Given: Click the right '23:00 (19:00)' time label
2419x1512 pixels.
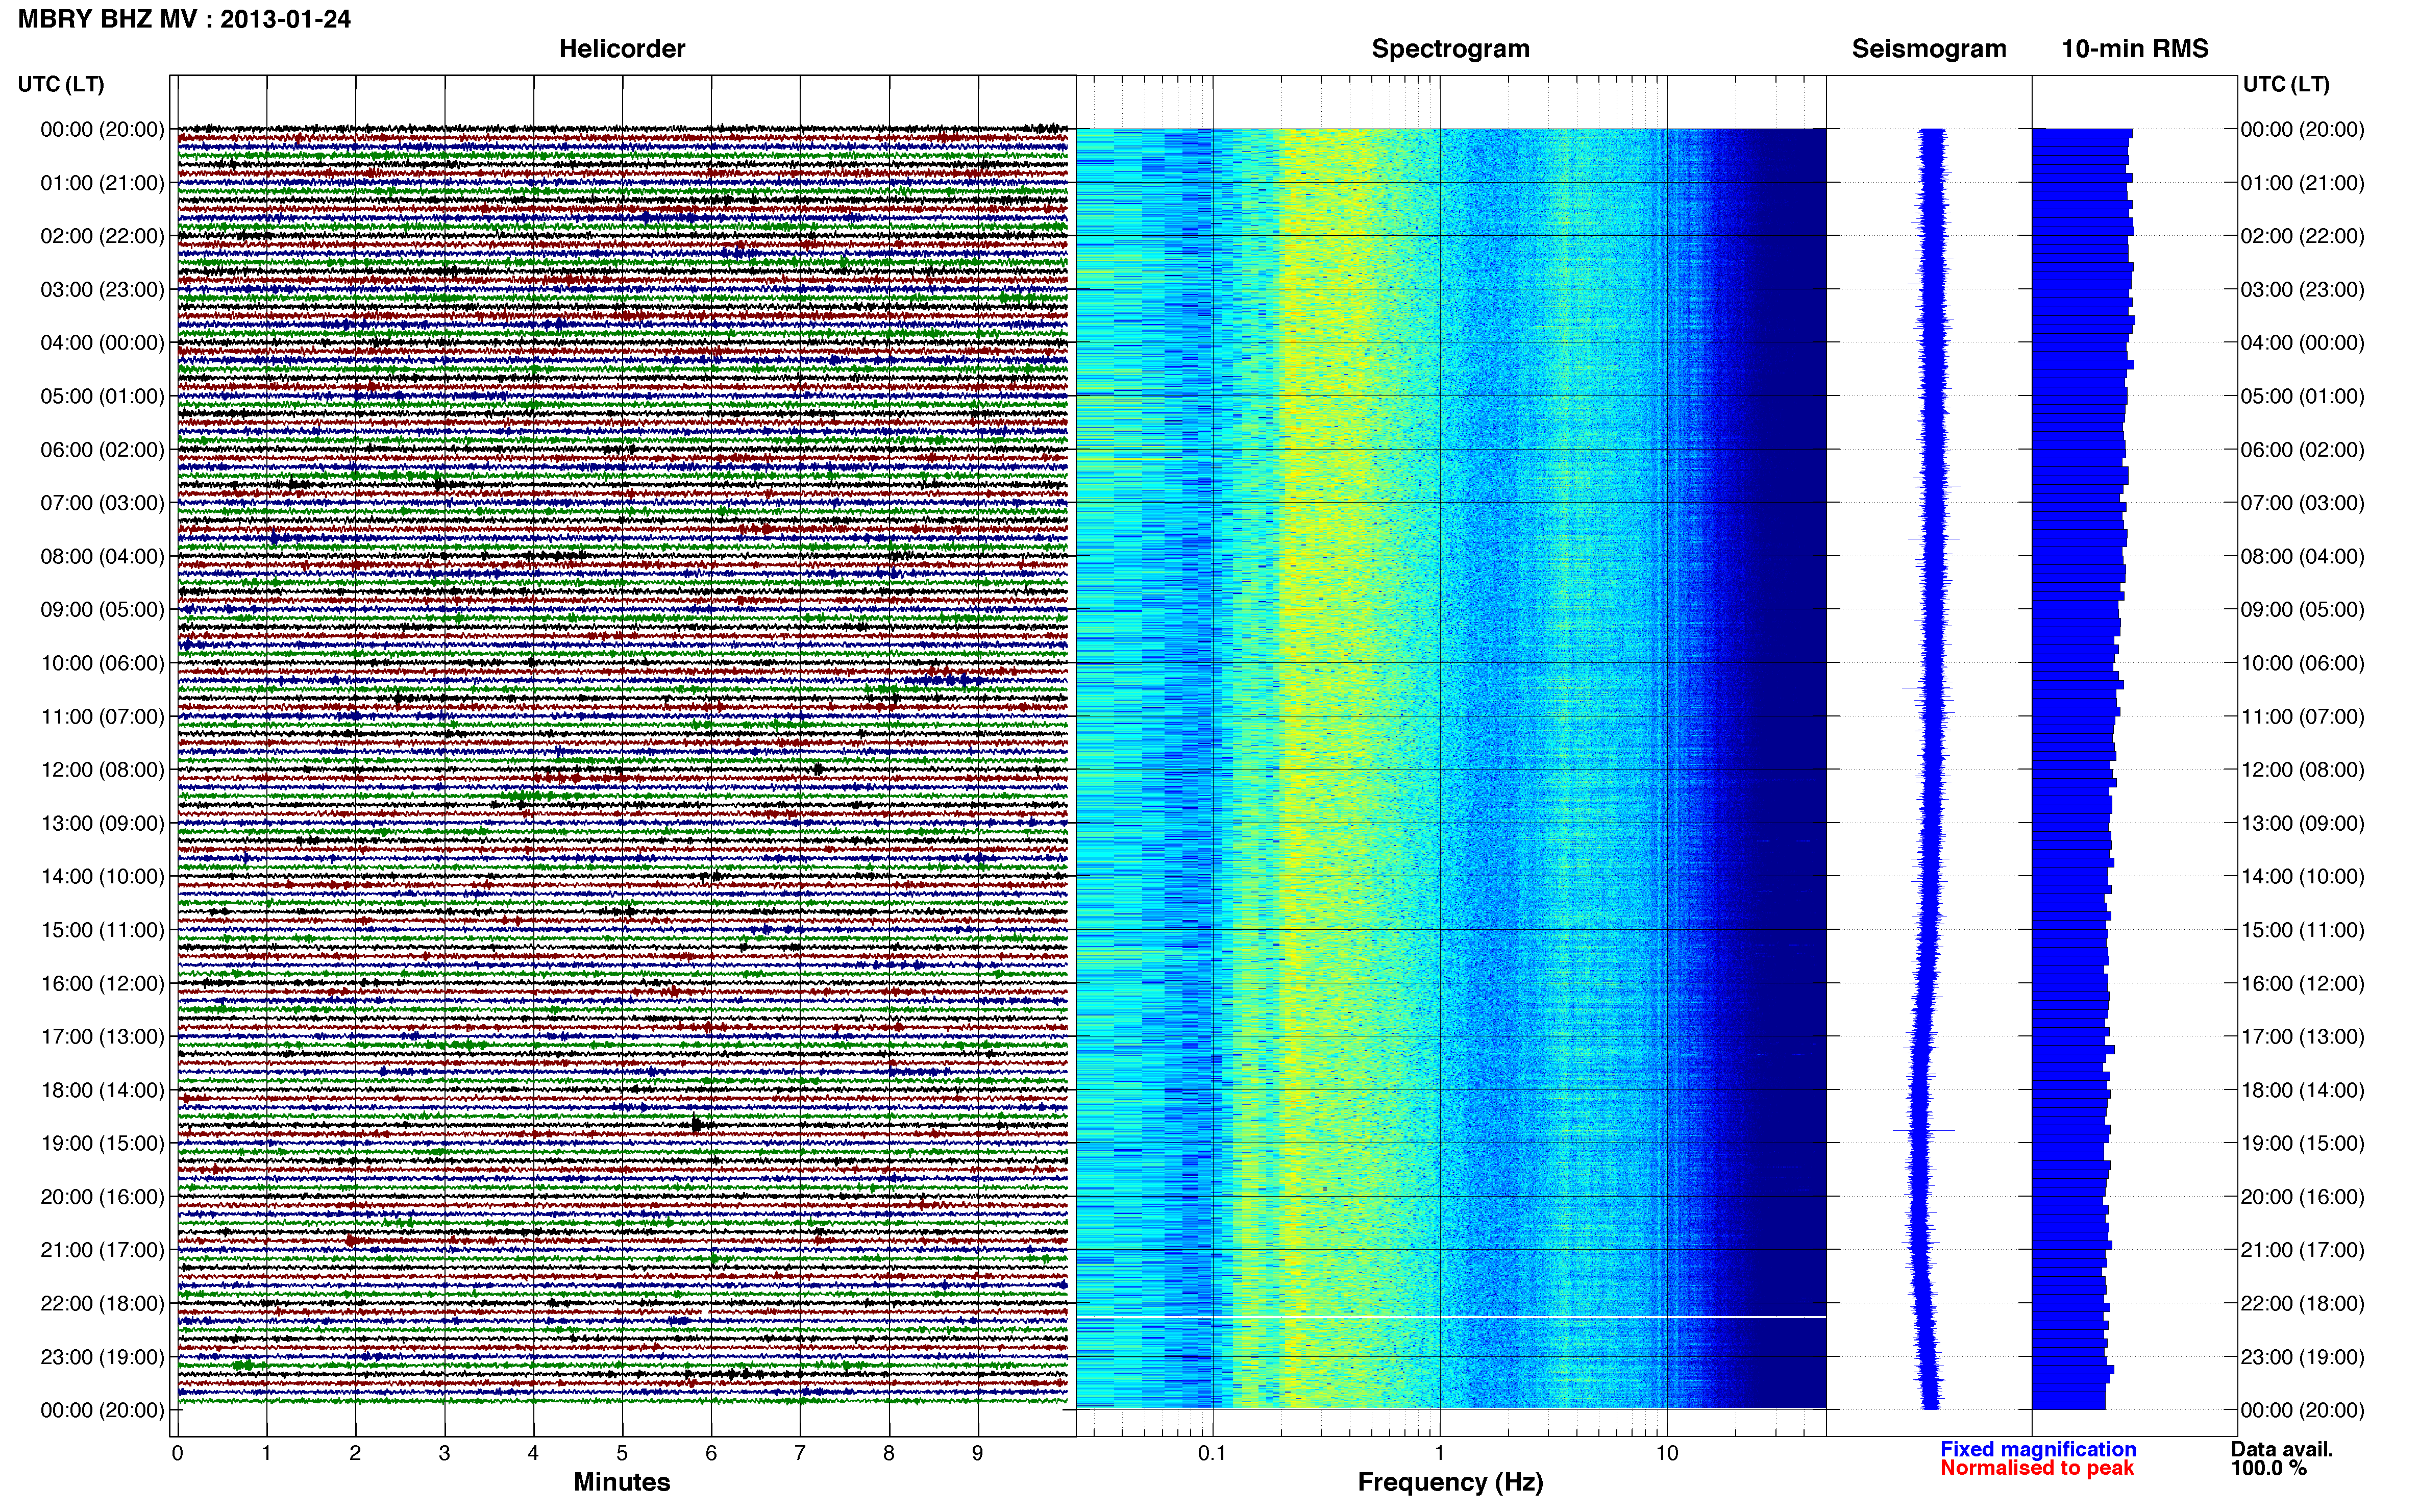Looking at the screenshot, I should tap(2303, 1357).
